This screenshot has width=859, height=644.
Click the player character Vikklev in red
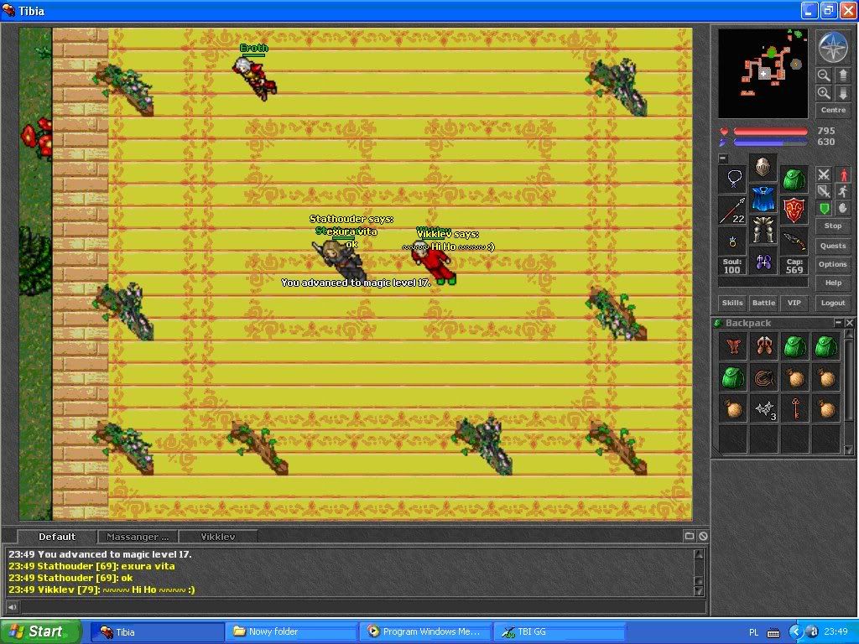click(435, 262)
